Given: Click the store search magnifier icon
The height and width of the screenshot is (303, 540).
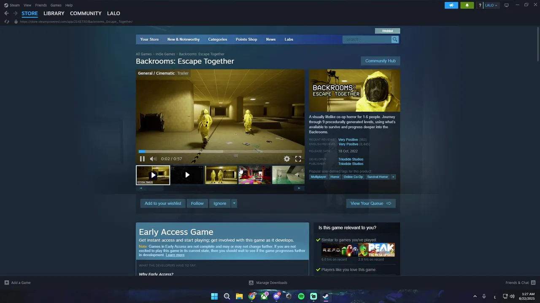Looking at the screenshot, I should 395,40.
